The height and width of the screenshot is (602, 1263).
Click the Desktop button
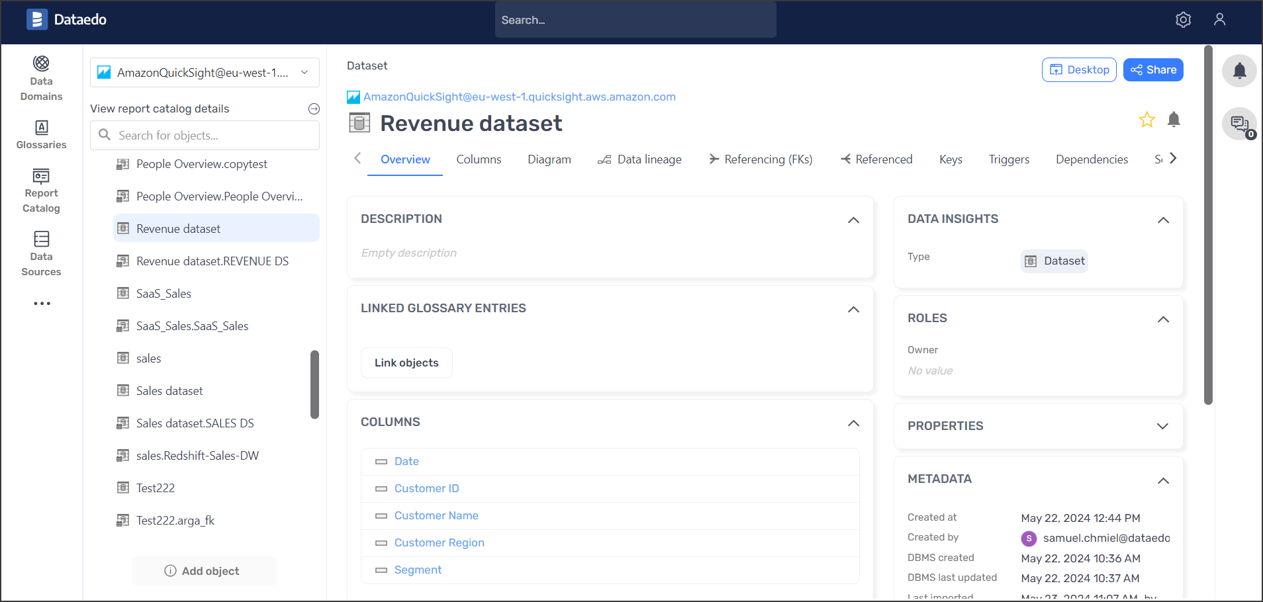coord(1079,70)
